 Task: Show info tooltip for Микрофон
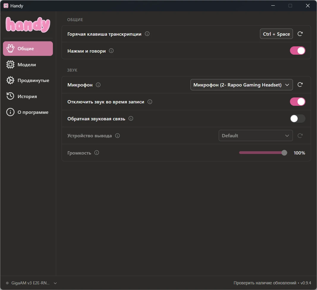98,85
